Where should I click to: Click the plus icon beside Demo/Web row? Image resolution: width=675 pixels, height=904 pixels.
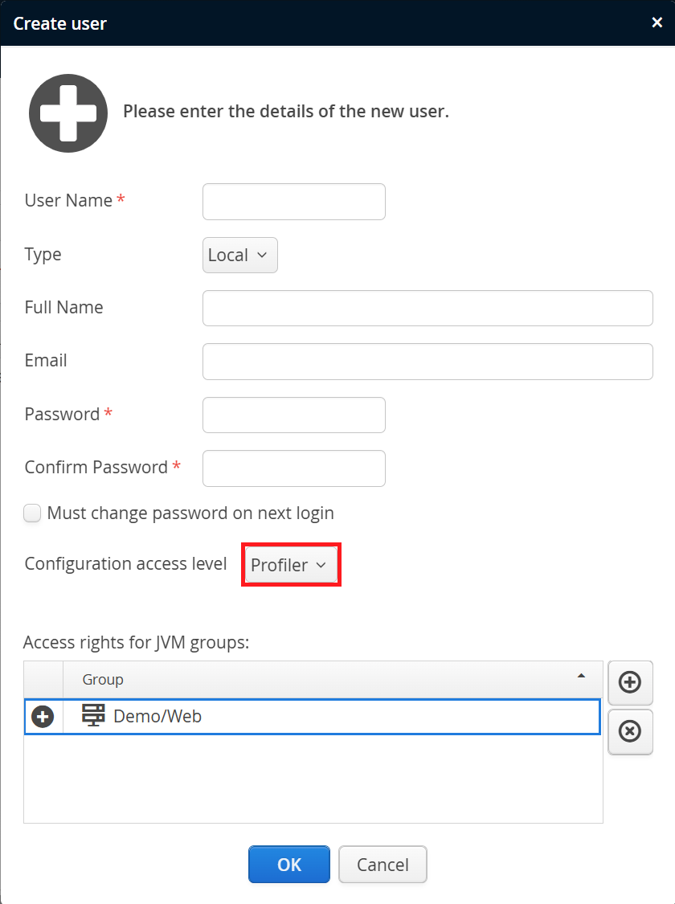click(43, 717)
